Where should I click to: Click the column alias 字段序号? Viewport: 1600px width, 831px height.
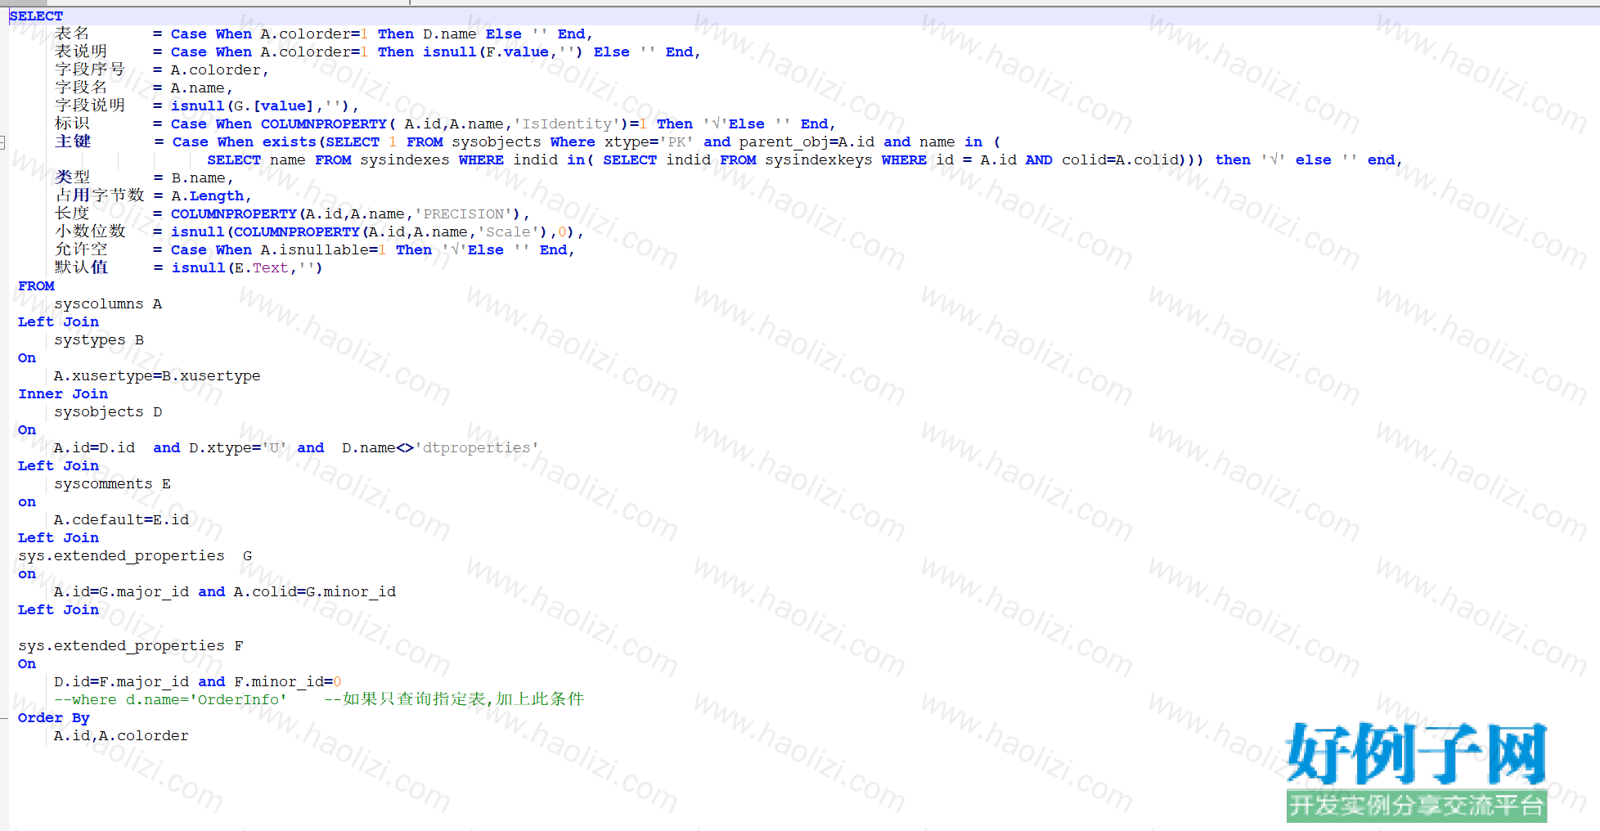(90, 70)
